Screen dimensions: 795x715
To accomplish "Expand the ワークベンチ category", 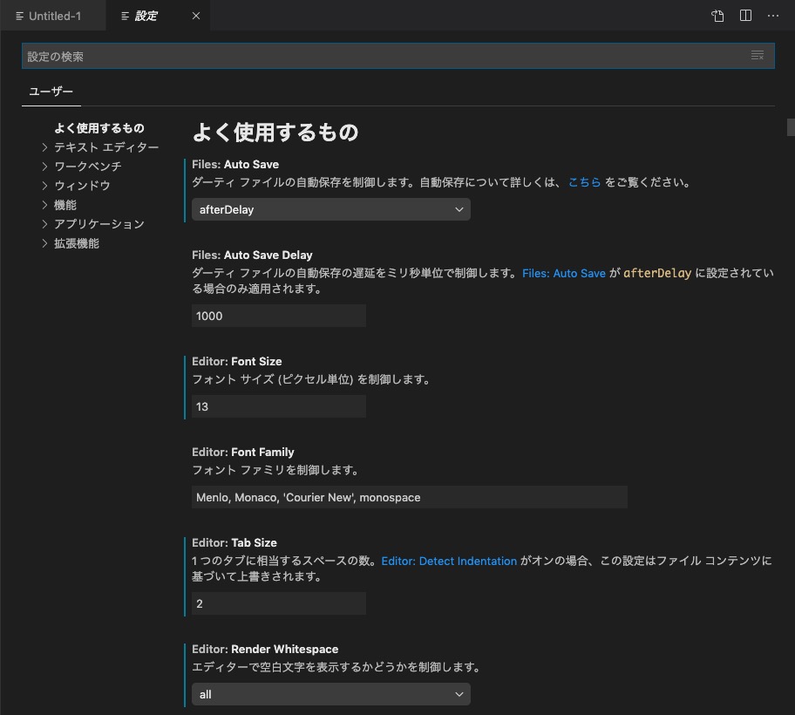I will (x=82, y=167).
